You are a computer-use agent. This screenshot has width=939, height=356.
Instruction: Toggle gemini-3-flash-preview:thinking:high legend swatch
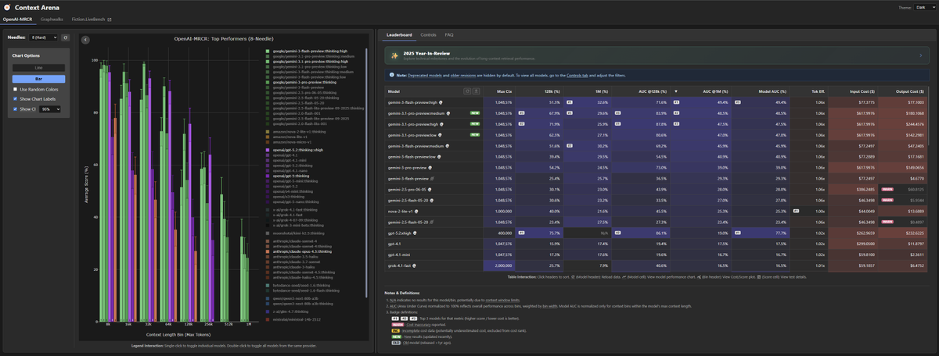[x=268, y=52]
